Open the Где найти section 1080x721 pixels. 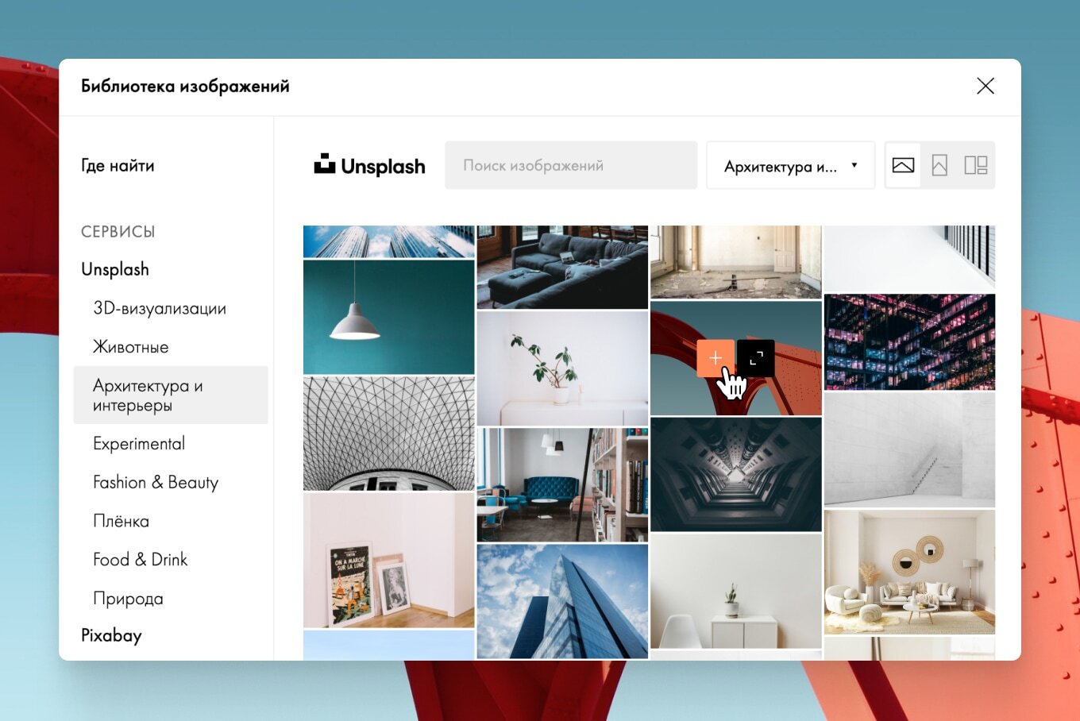pyautogui.click(x=118, y=165)
